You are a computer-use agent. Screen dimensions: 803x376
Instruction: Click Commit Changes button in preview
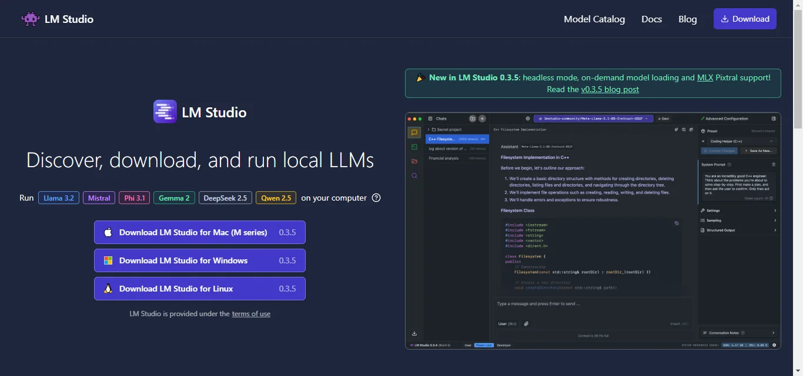click(720, 151)
